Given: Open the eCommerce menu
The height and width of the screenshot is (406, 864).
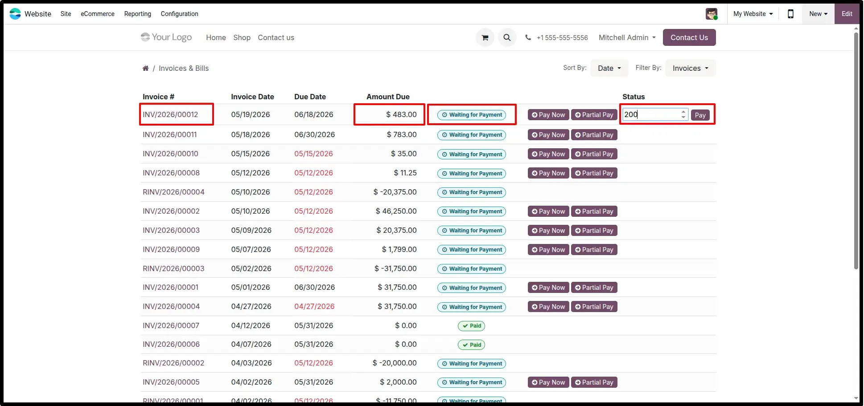Looking at the screenshot, I should coord(98,14).
